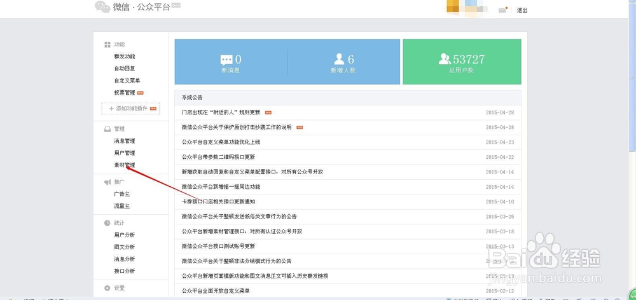Click date 2015-04-10
The width and height of the screenshot is (636, 300).
(500, 201)
